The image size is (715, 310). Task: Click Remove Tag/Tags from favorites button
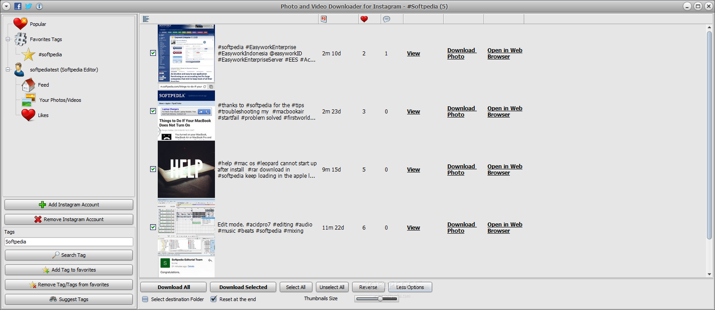[x=69, y=285]
